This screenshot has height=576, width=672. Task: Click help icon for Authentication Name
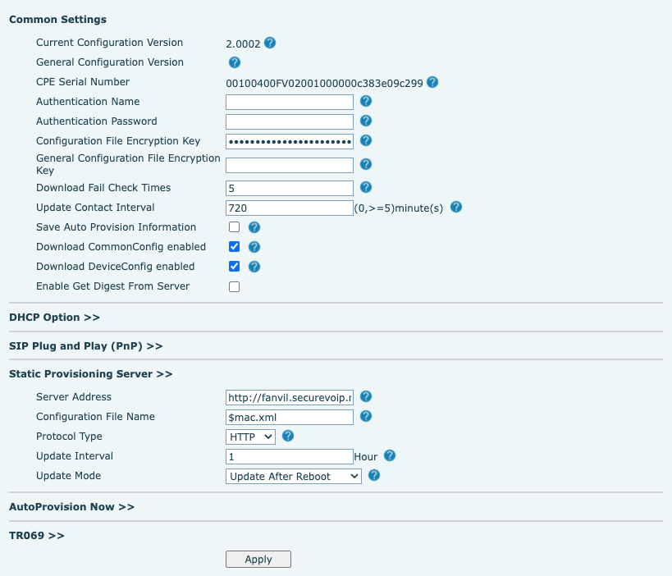[366, 101]
